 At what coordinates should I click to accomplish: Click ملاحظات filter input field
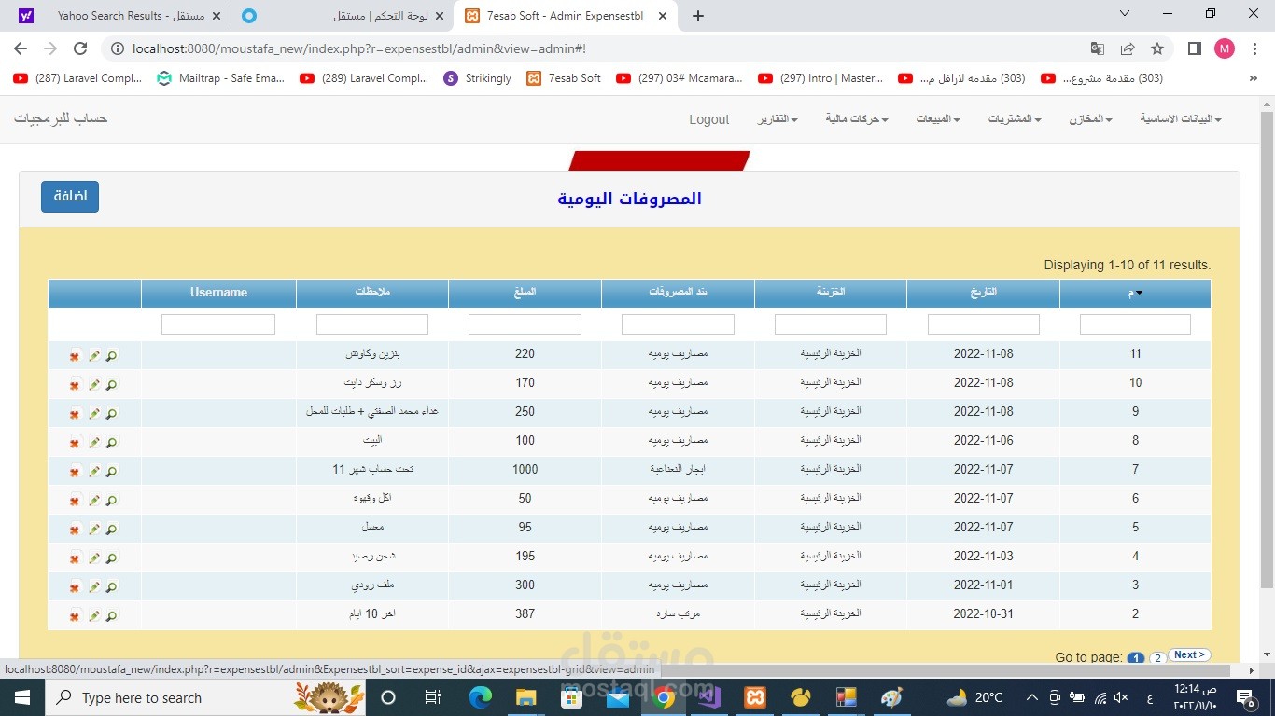(x=372, y=324)
